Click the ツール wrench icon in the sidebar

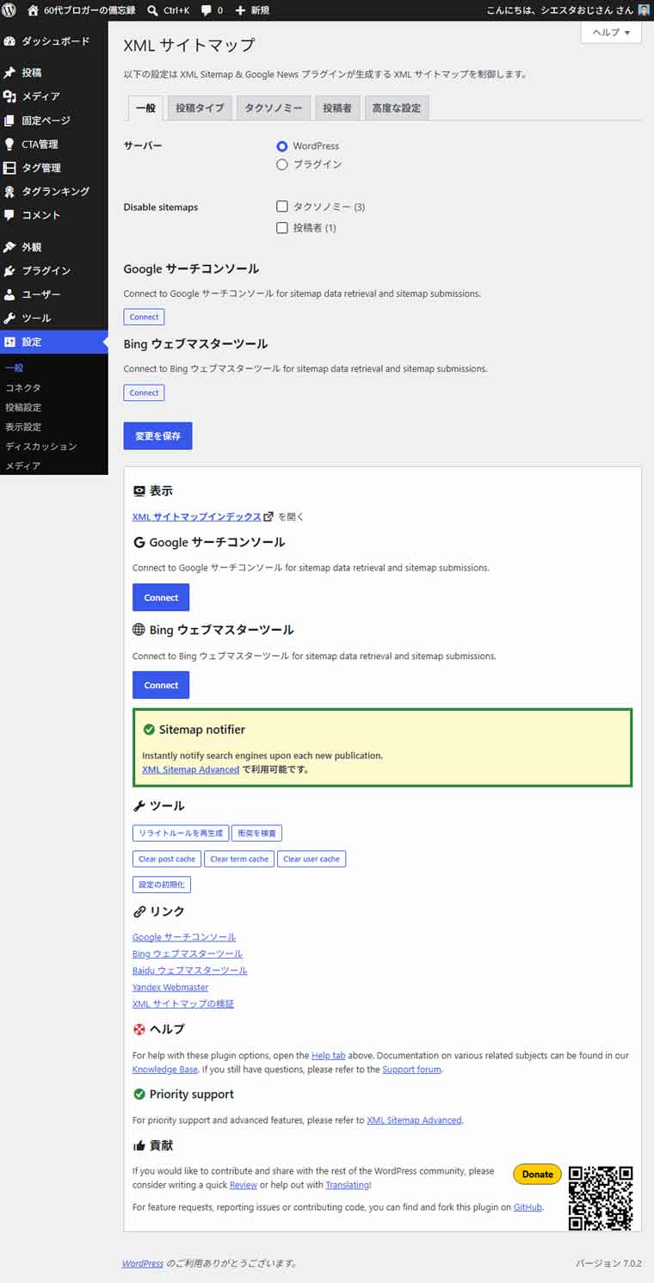tap(9, 318)
